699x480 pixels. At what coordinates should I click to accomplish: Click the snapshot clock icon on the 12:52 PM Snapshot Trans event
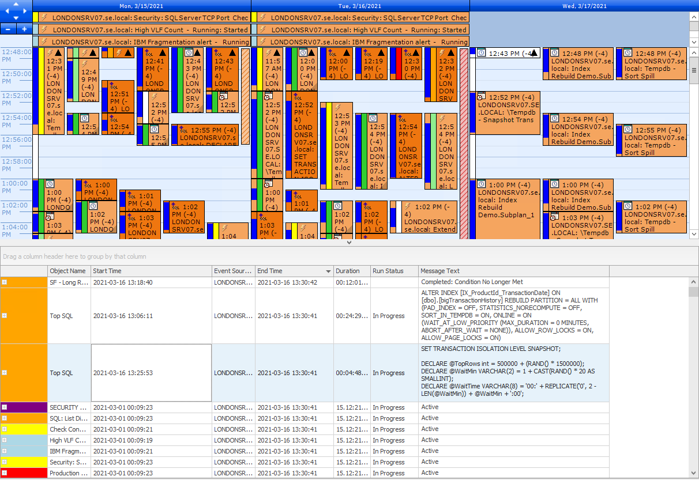click(x=482, y=97)
